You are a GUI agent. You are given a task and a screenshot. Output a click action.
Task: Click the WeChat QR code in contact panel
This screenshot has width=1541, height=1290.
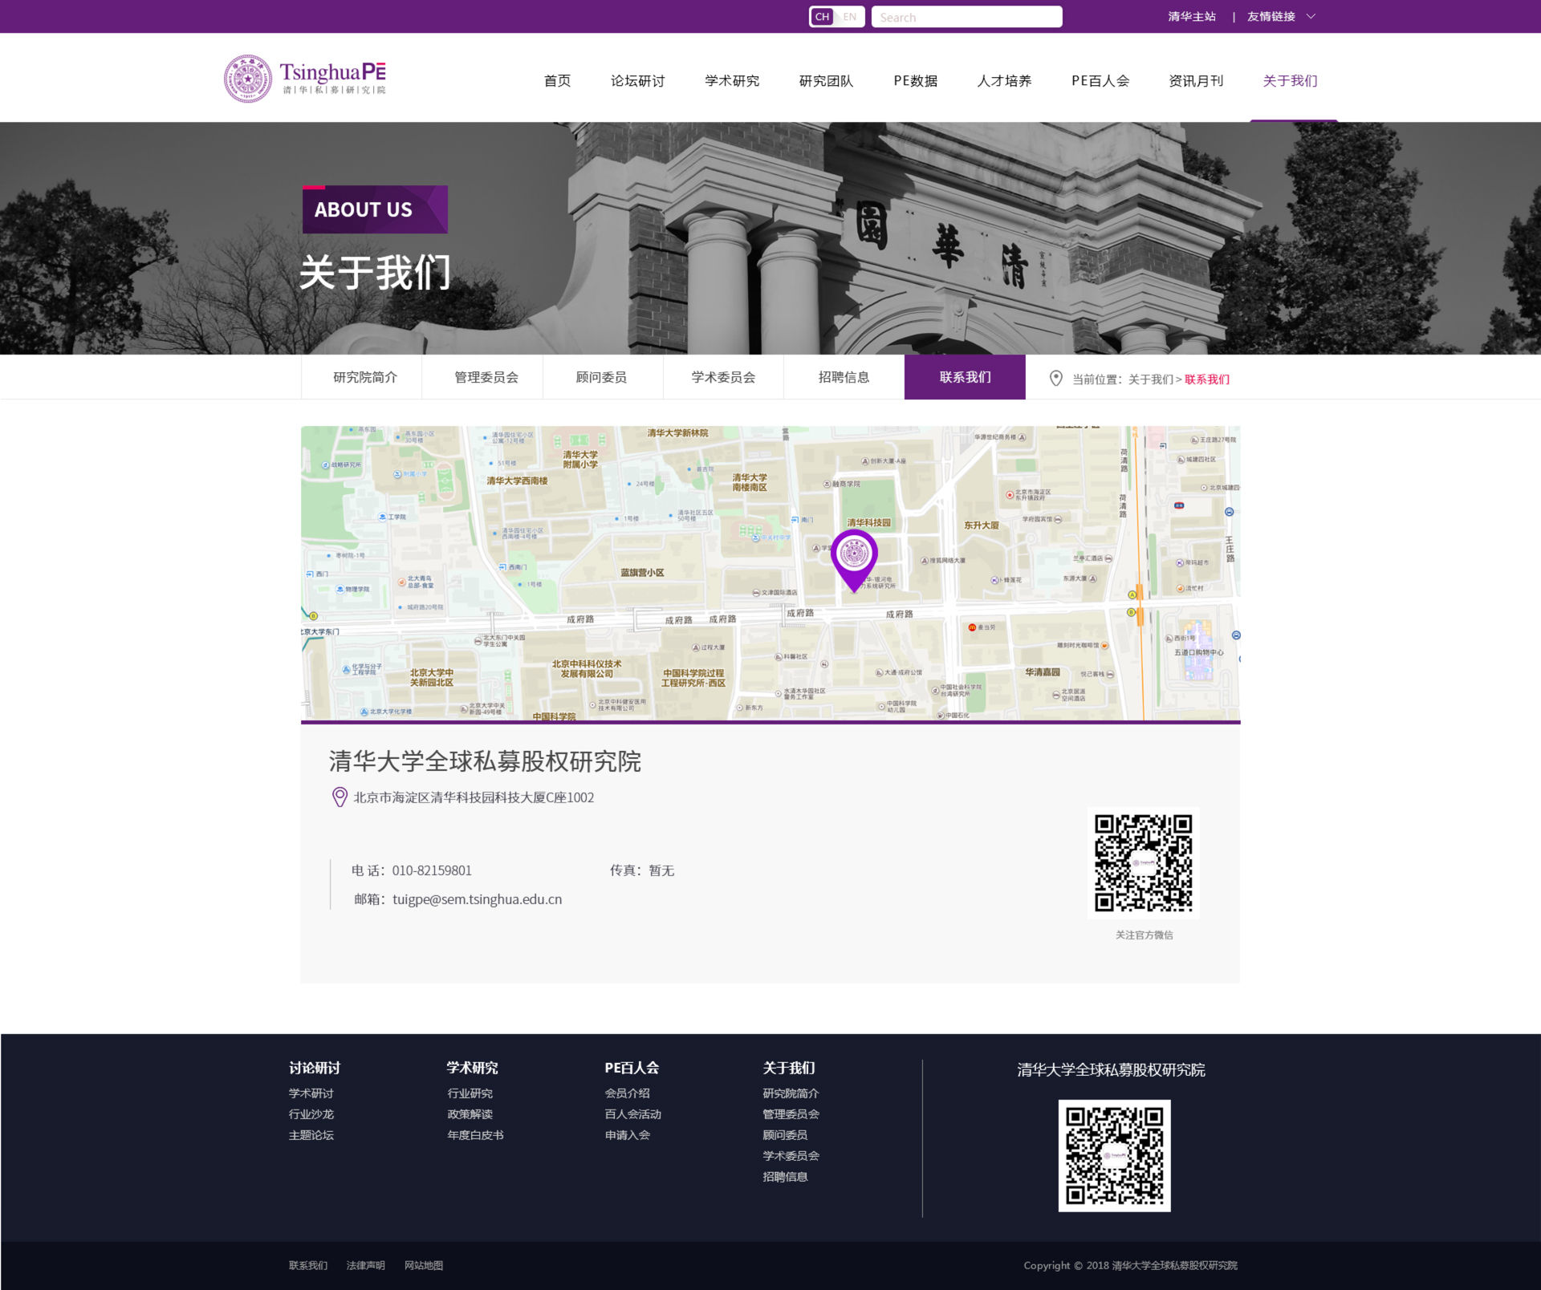[x=1144, y=863]
